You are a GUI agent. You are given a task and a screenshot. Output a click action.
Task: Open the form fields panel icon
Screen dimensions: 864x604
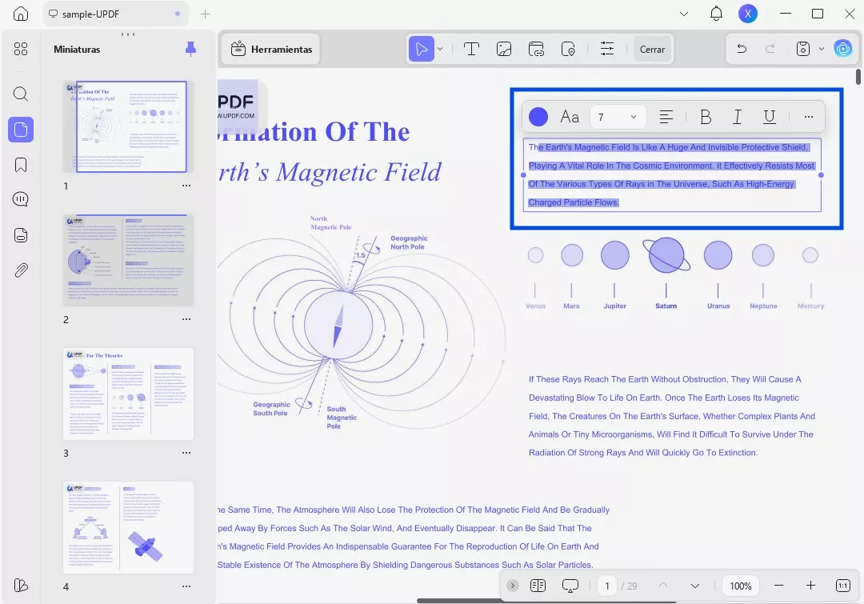20,235
